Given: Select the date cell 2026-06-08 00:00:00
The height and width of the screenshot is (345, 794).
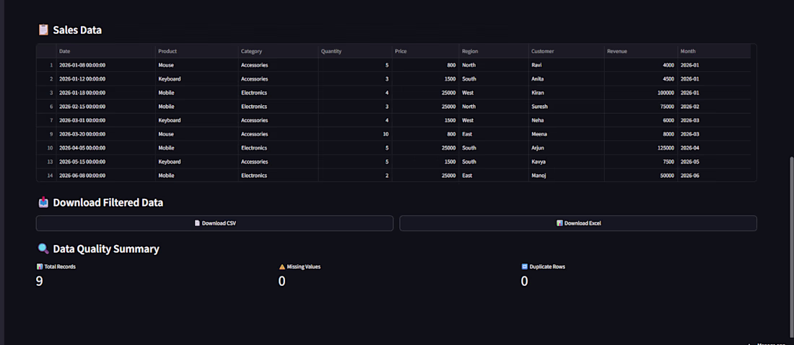Looking at the screenshot, I should 105,175.
